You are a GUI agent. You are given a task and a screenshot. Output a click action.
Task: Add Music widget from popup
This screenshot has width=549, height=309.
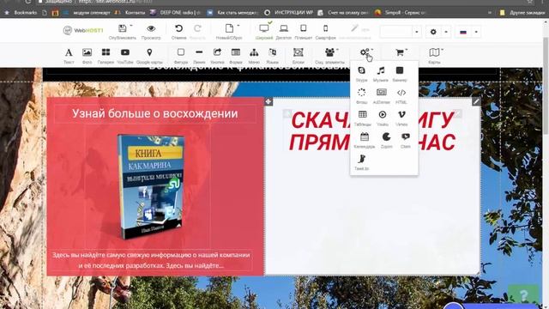(381, 74)
